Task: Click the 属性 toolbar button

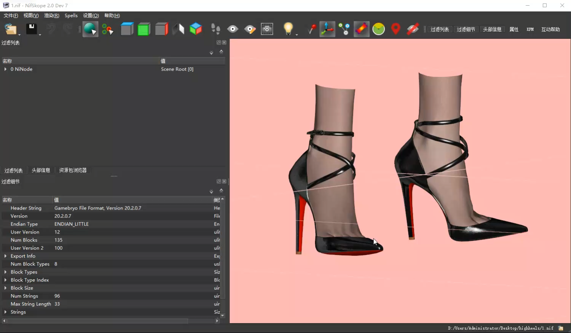Action: (x=514, y=29)
